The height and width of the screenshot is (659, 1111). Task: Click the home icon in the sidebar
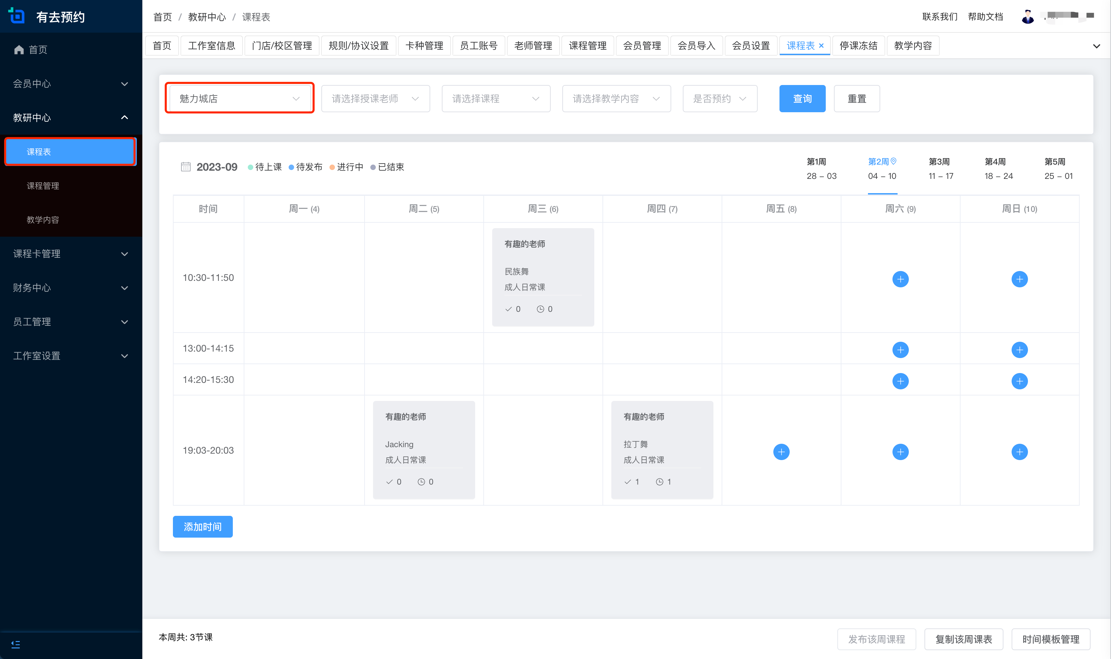[19, 50]
